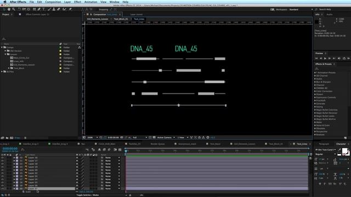Open the Effect menu

click(77, 2)
